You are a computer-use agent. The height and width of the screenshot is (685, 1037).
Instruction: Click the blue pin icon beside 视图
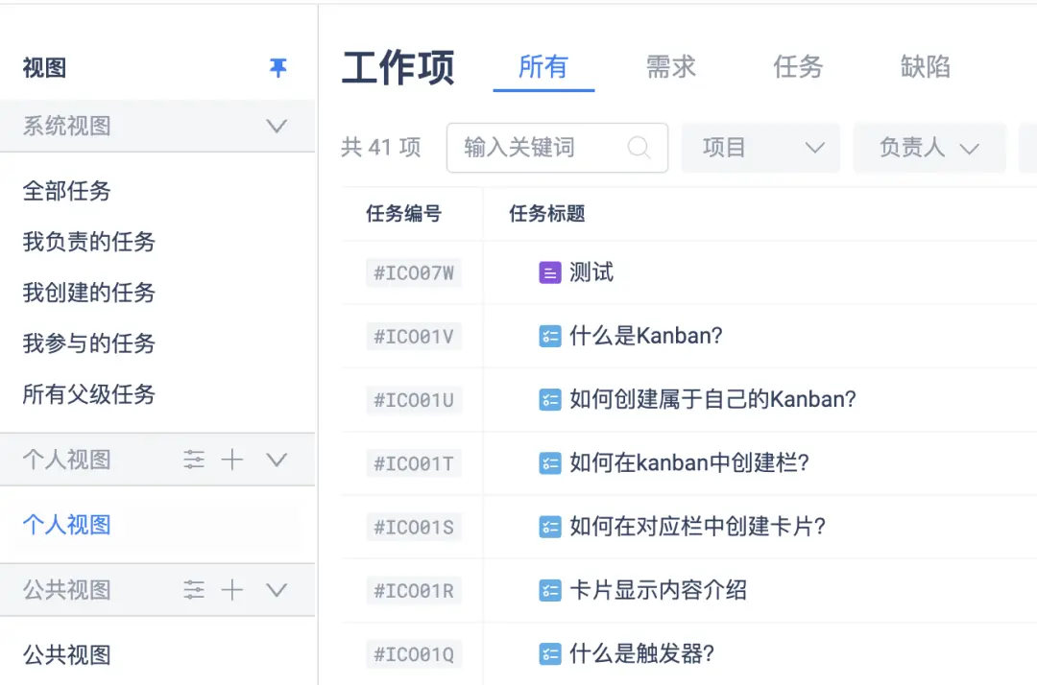click(277, 68)
